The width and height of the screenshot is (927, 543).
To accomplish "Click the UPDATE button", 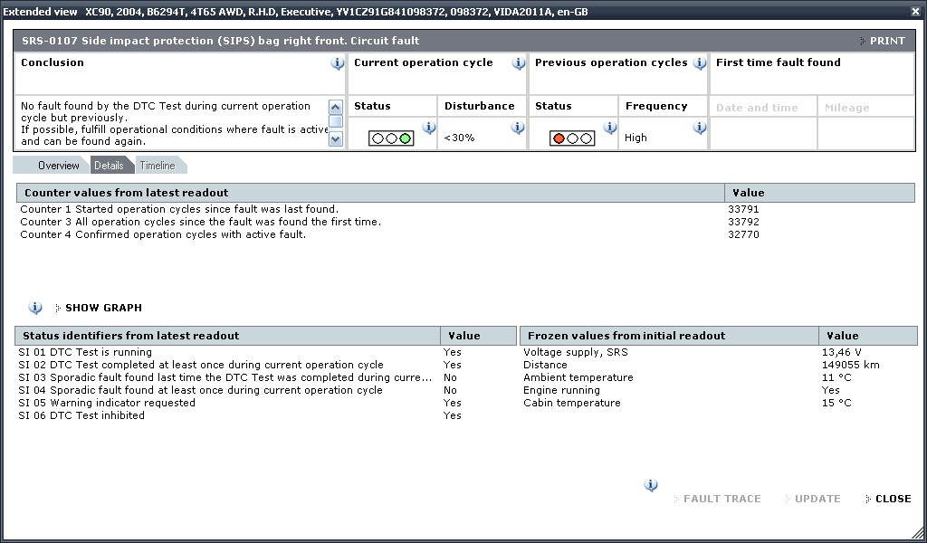I will pos(817,499).
